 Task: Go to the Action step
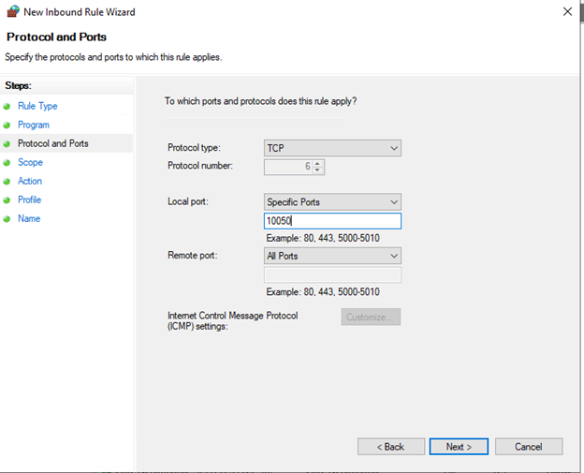point(30,181)
